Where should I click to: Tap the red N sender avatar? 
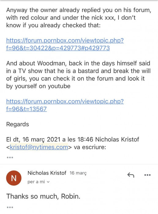pyautogui.click(x=14, y=178)
